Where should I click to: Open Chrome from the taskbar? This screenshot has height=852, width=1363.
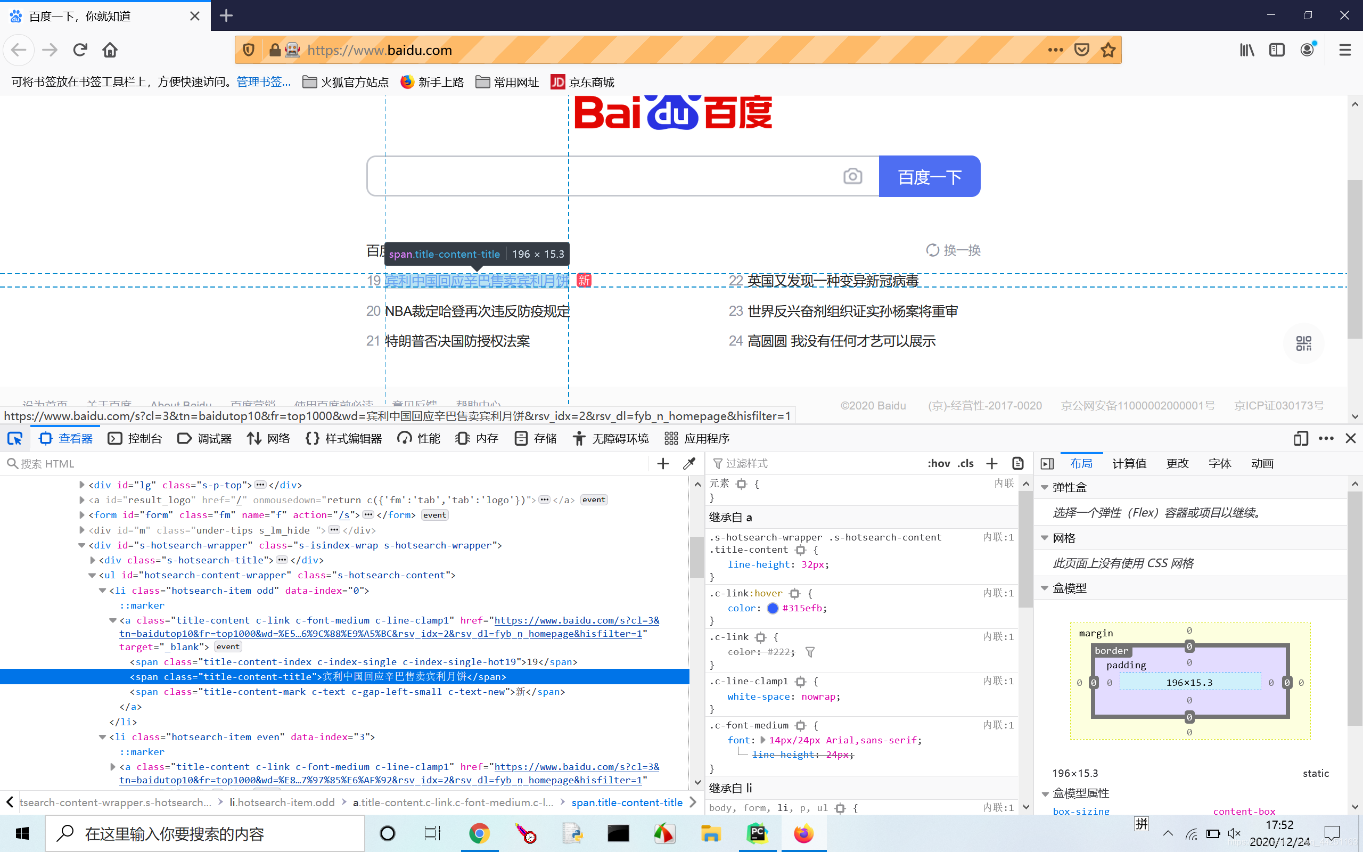tap(479, 833)
